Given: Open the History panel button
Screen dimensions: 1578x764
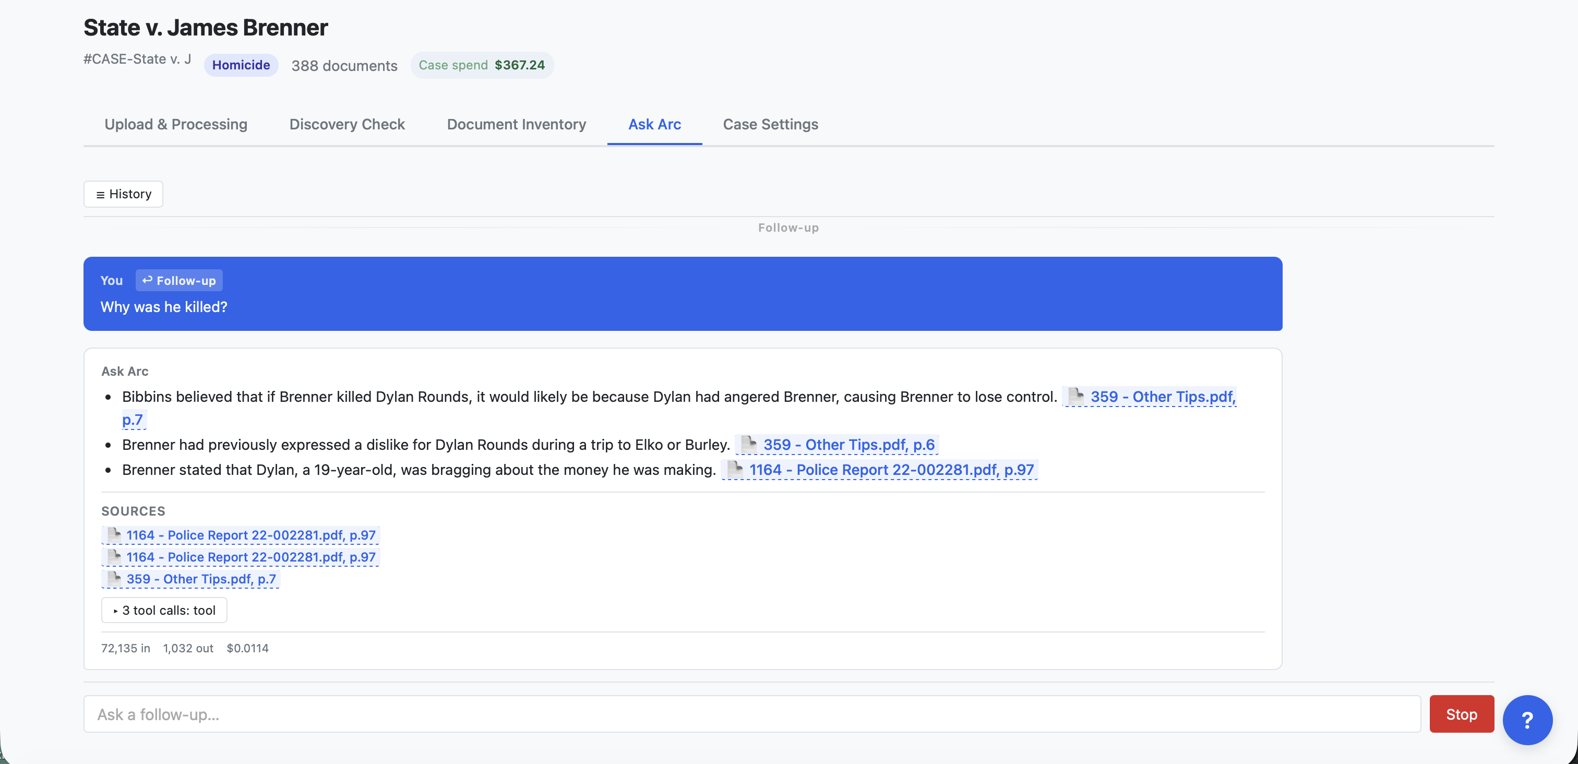Looking at the screenshot, I should tap(123, 194).
